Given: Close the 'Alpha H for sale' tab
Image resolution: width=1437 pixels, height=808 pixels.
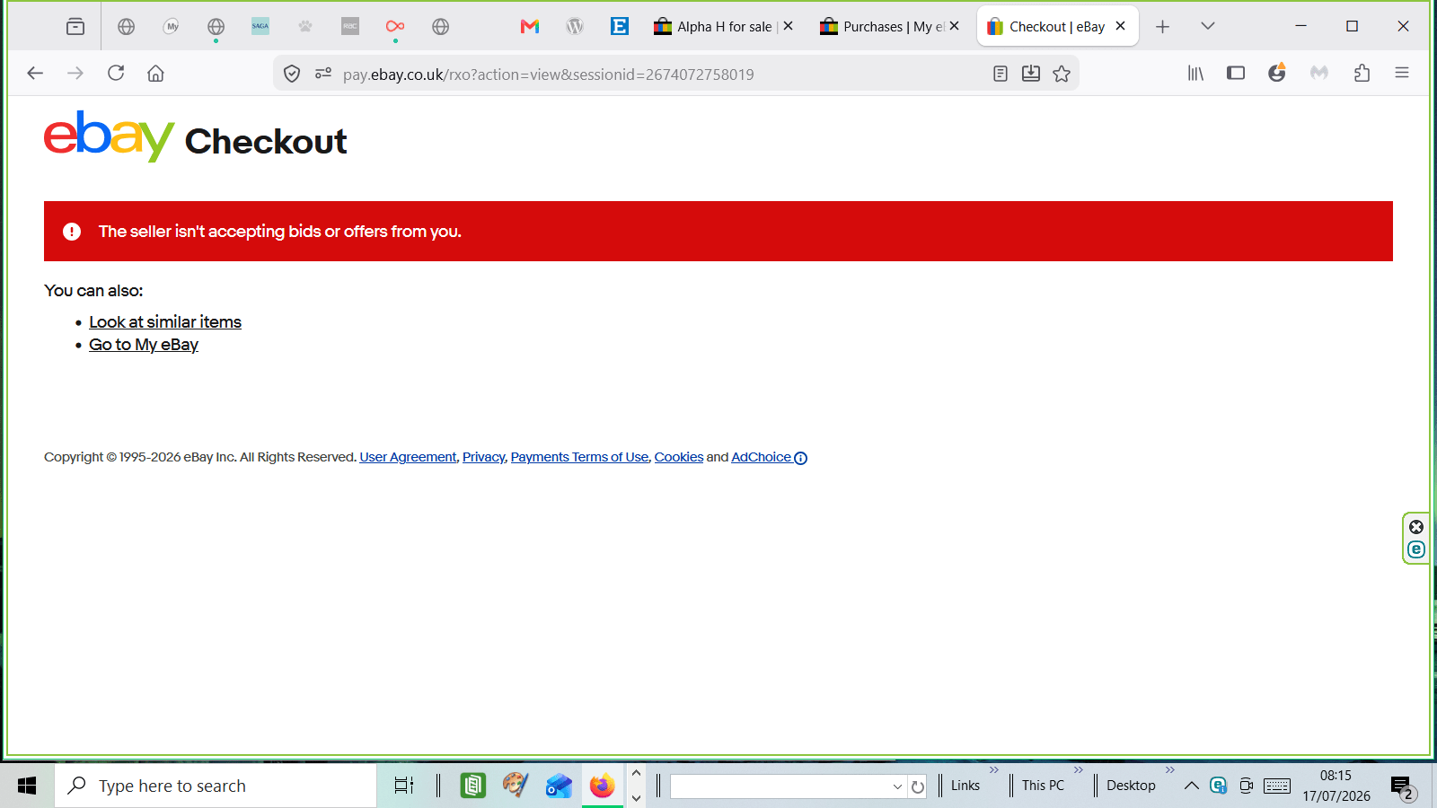Looking at the screenshot, I should pos(788,26).
